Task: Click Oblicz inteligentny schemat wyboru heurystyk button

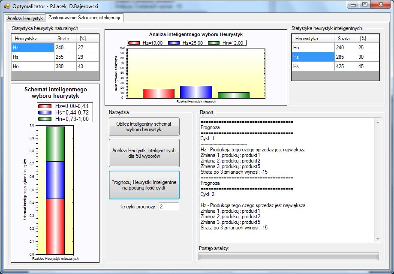Action: tap(144, 126)
